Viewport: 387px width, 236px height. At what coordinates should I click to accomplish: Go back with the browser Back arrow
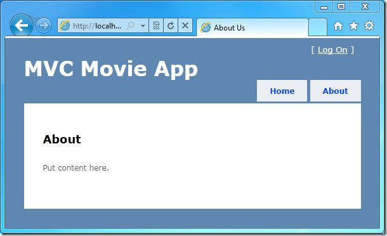point(21,25)
